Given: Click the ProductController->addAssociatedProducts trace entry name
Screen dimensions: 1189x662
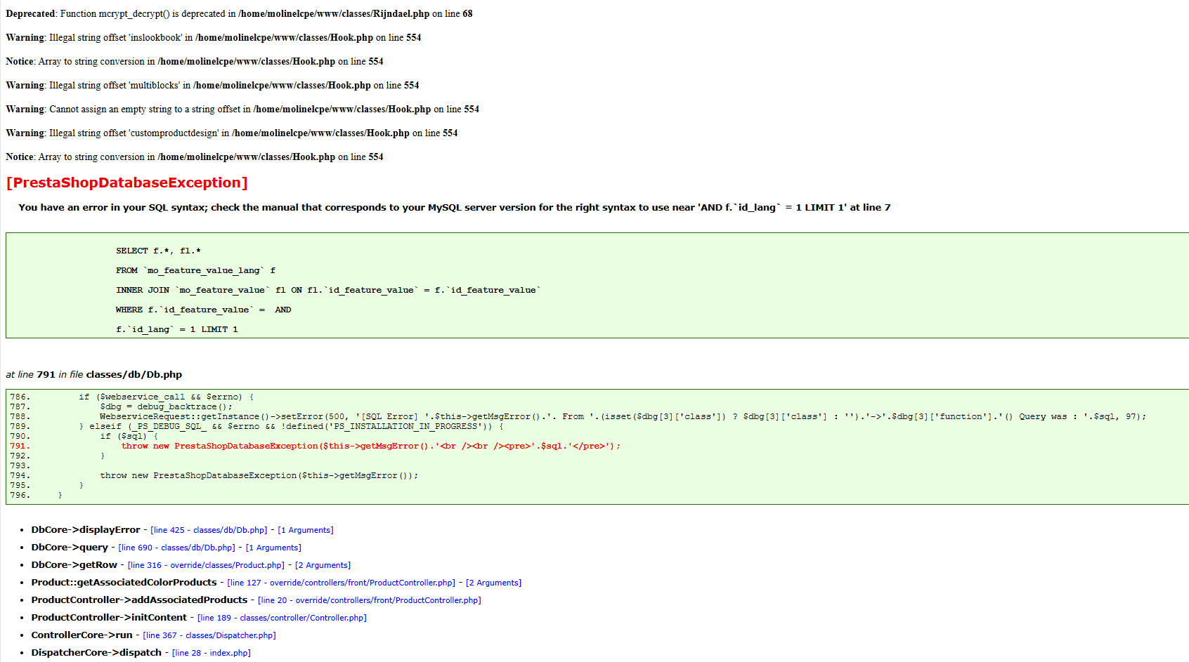Looking at the screenshot, I should pos(139,600).
